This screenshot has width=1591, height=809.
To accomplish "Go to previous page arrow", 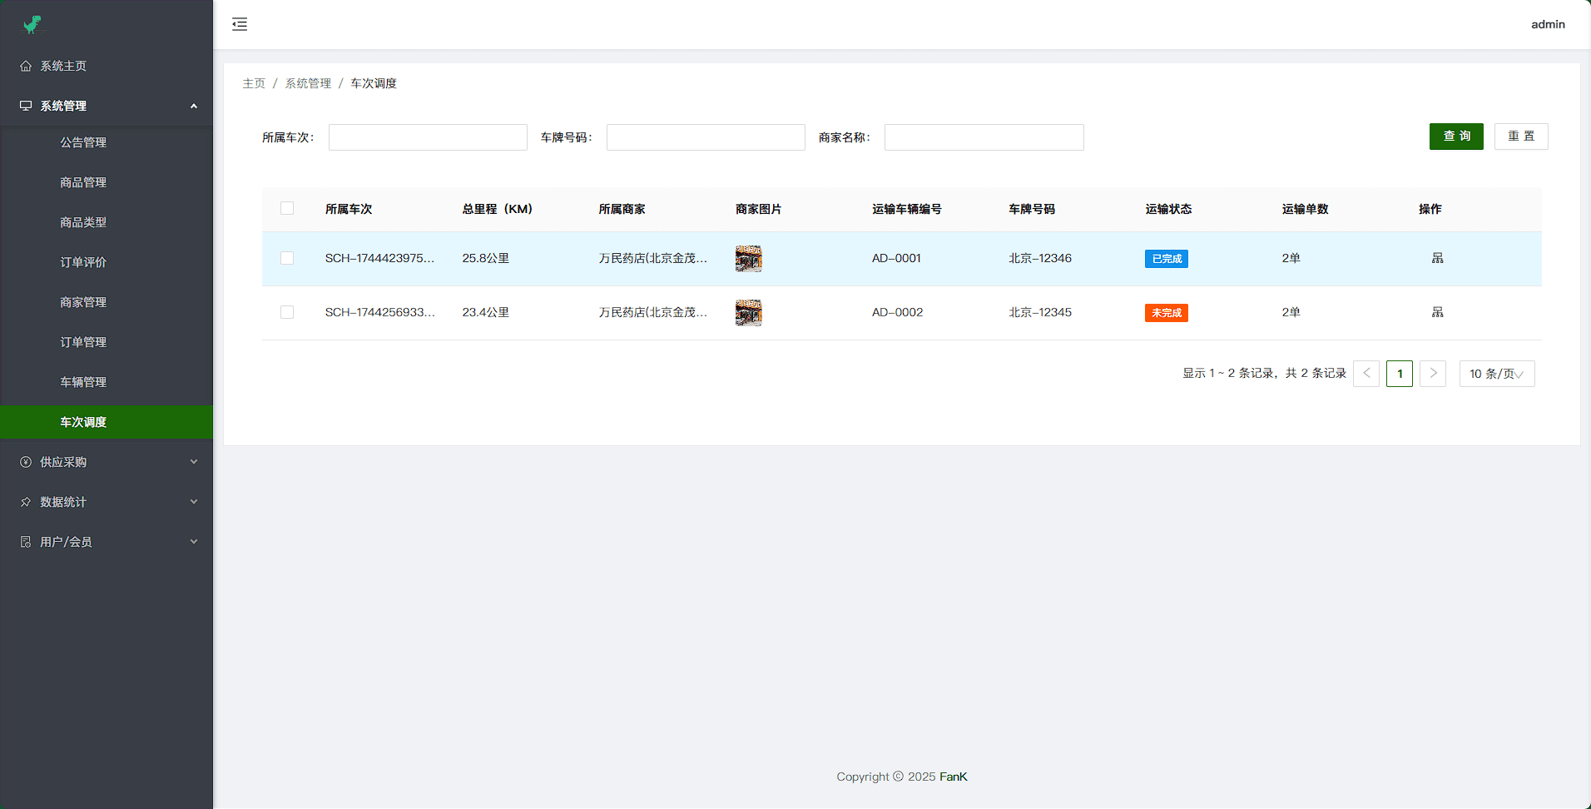I will click(x=1366, y=374).
